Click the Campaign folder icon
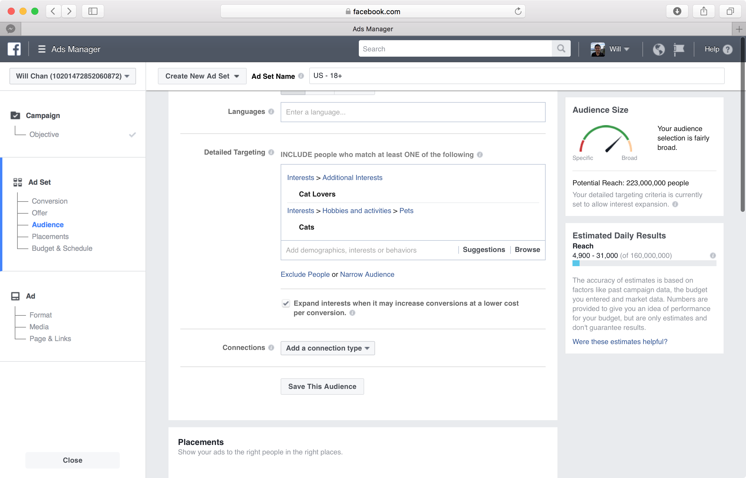This screenshot has width=746, height=478. coord(15,115)
